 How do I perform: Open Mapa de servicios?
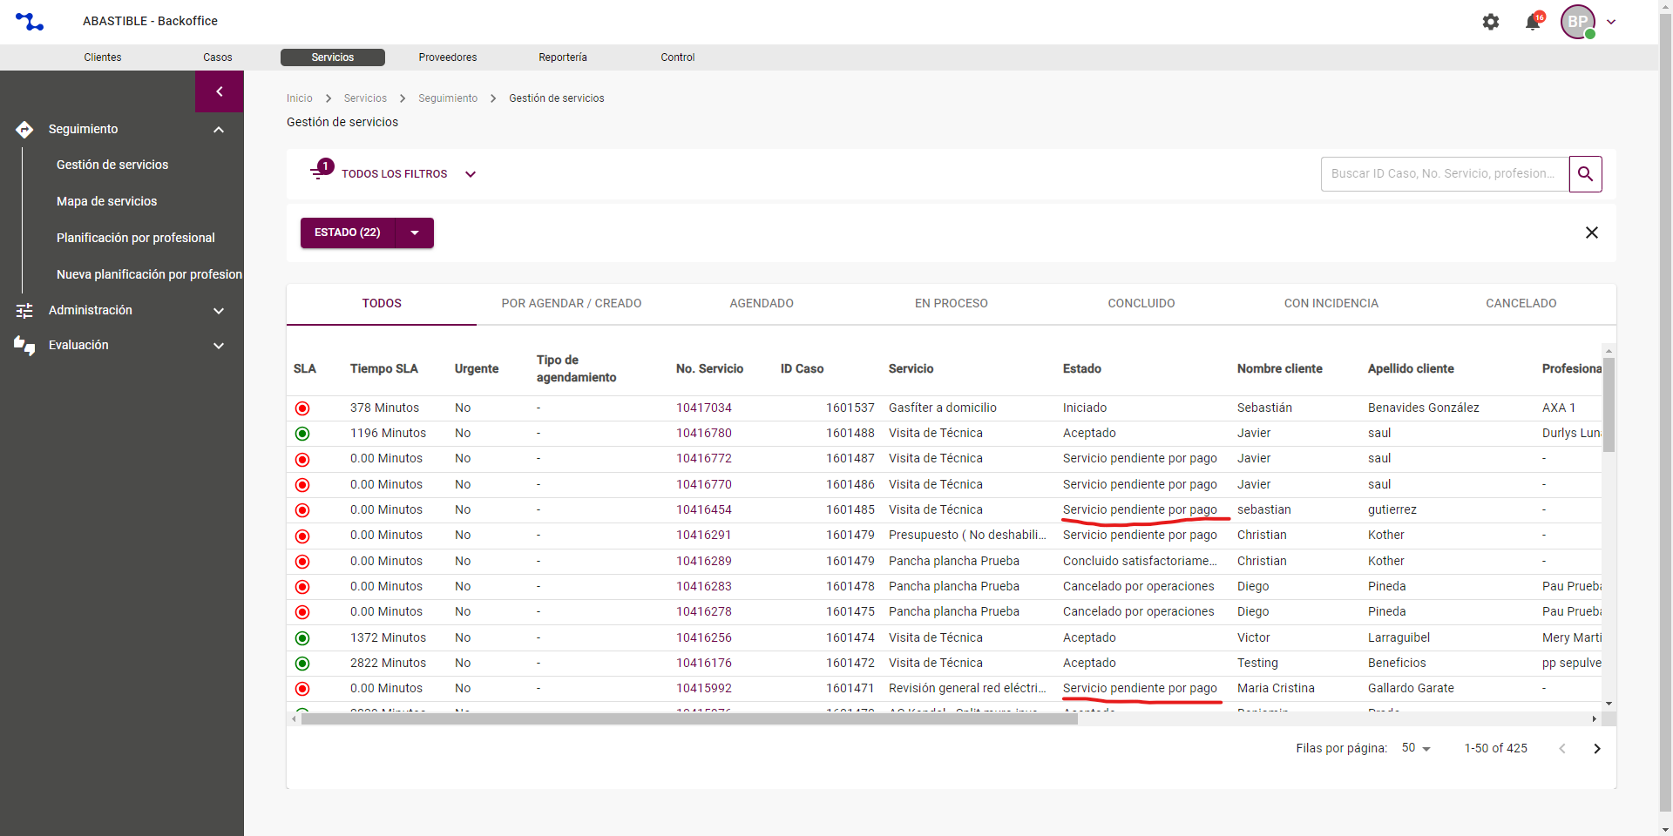click(107, 201)
